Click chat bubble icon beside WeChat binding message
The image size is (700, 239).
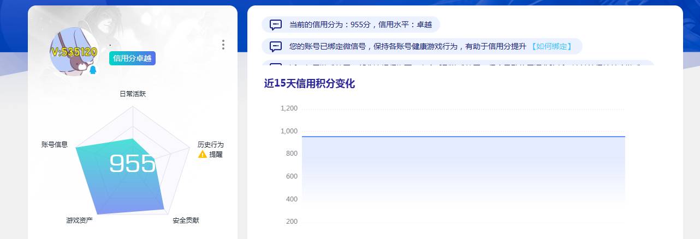tap(276, 46)
